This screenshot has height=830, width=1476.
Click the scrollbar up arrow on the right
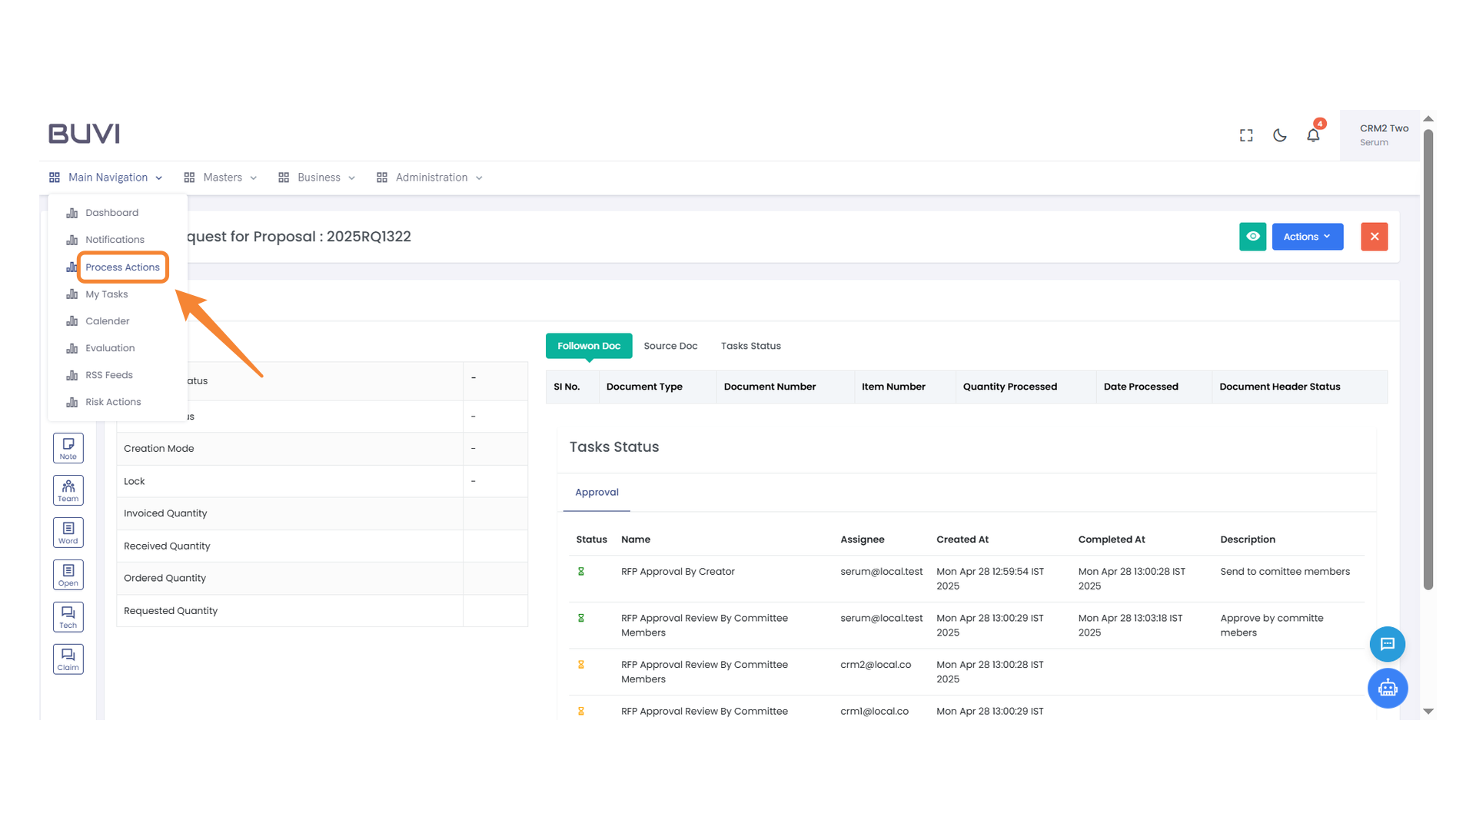click(1428, 118)
